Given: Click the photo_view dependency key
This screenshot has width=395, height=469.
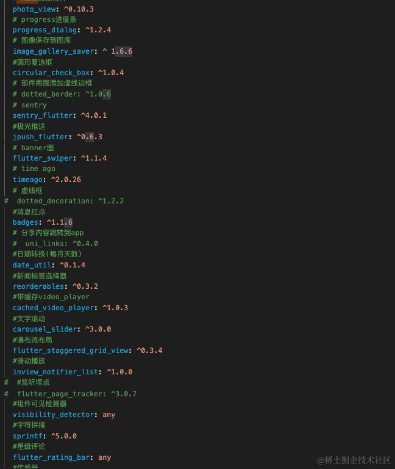Looking at the screenshot, I should [34, 9].
